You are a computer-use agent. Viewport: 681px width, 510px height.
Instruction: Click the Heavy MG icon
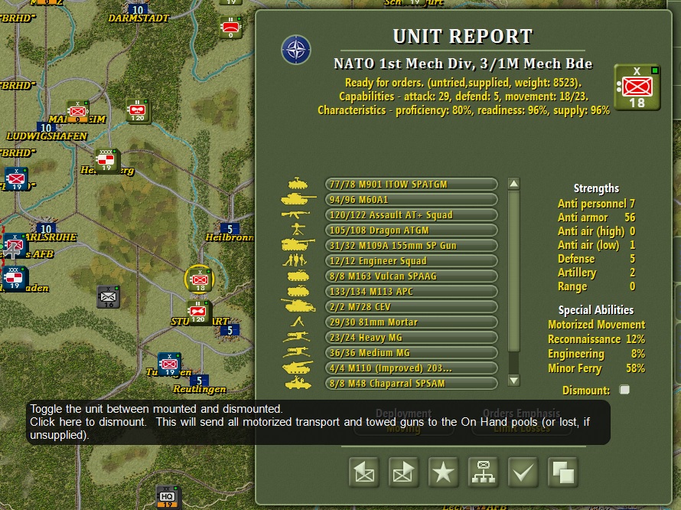[x=296, y=337]
